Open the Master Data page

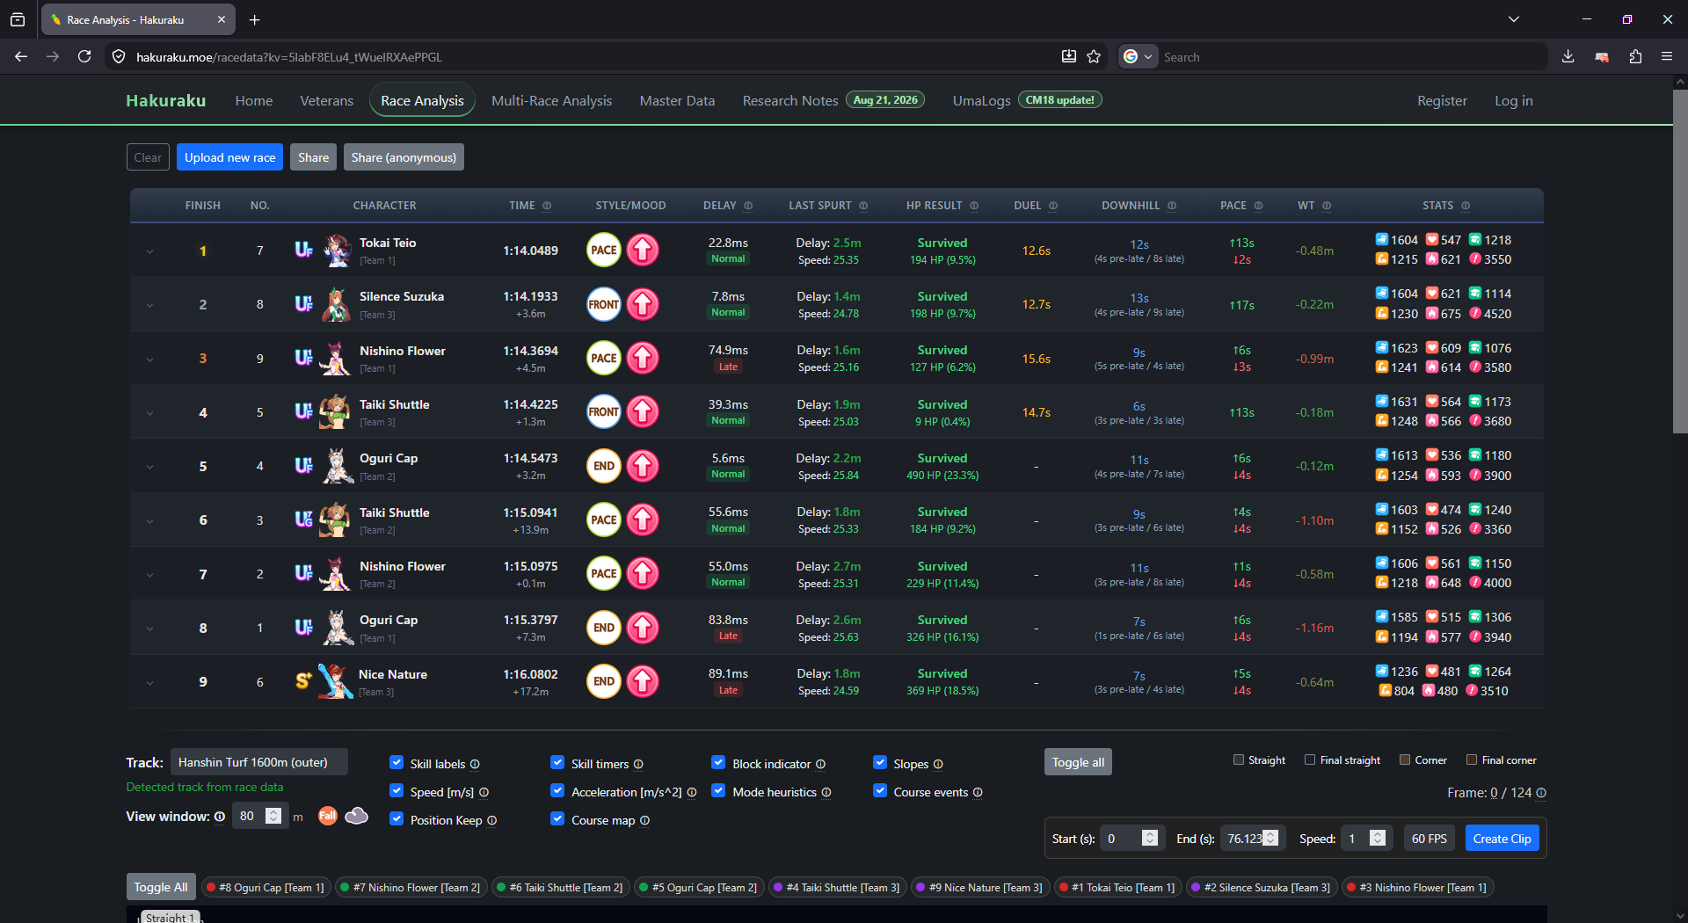(678, 101)
